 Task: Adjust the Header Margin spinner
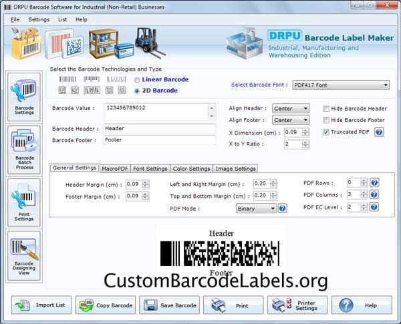click(145, 184)
